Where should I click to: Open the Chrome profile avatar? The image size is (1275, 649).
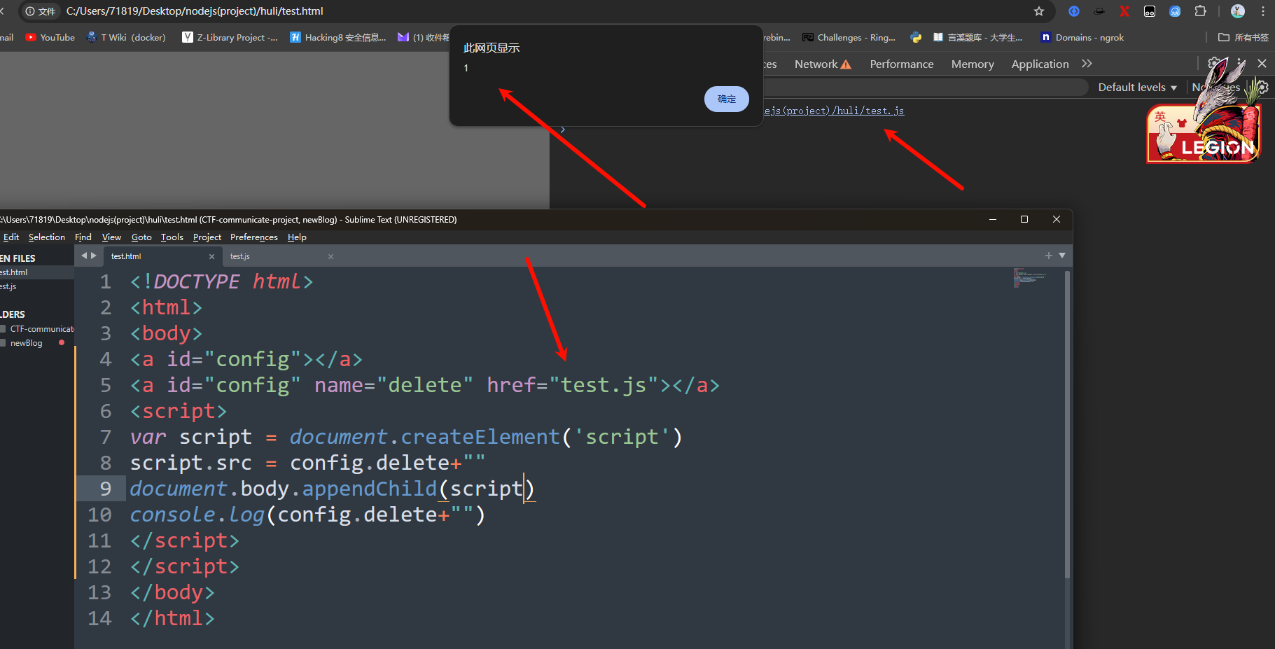coord(1238,11)
